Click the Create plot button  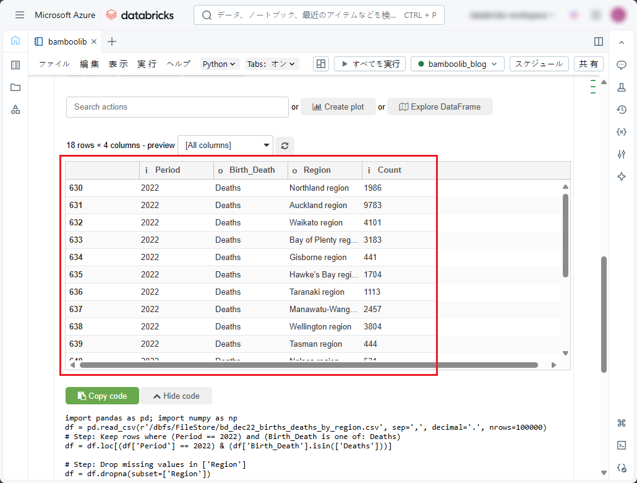[338, 107]
